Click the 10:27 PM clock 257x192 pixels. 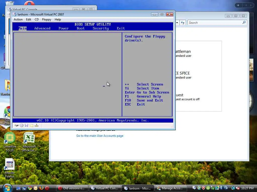(x=247, y=188)
